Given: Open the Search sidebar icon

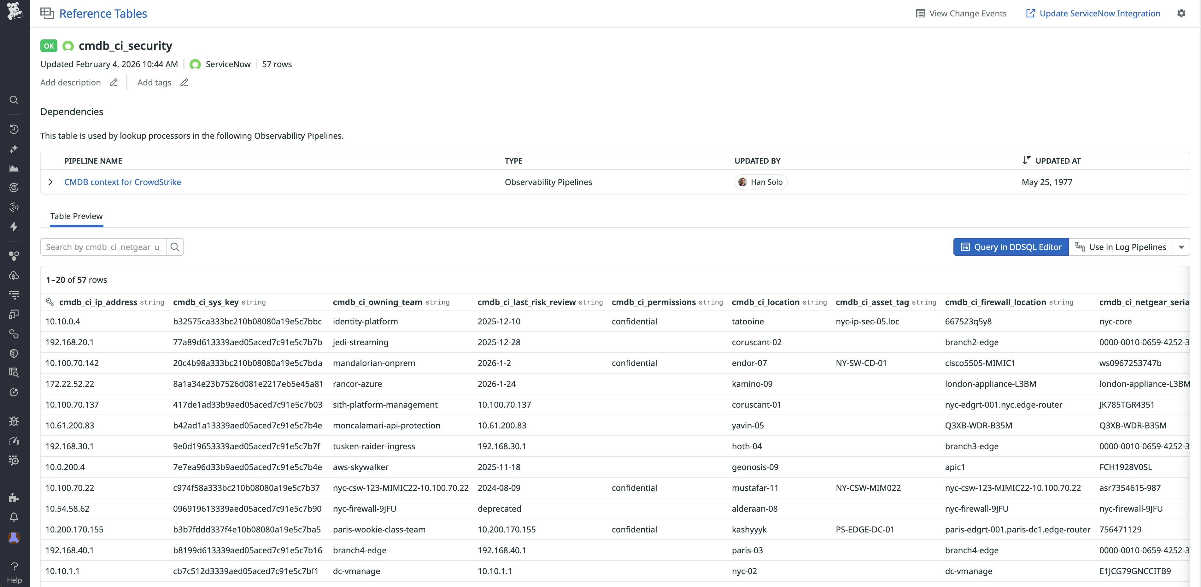Looking at the screenshot, I should [14, 100].
